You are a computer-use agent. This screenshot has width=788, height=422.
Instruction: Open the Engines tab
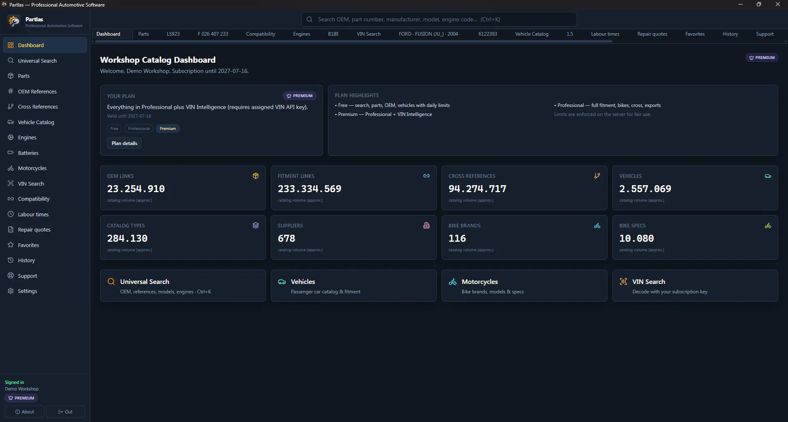point(302,34)
